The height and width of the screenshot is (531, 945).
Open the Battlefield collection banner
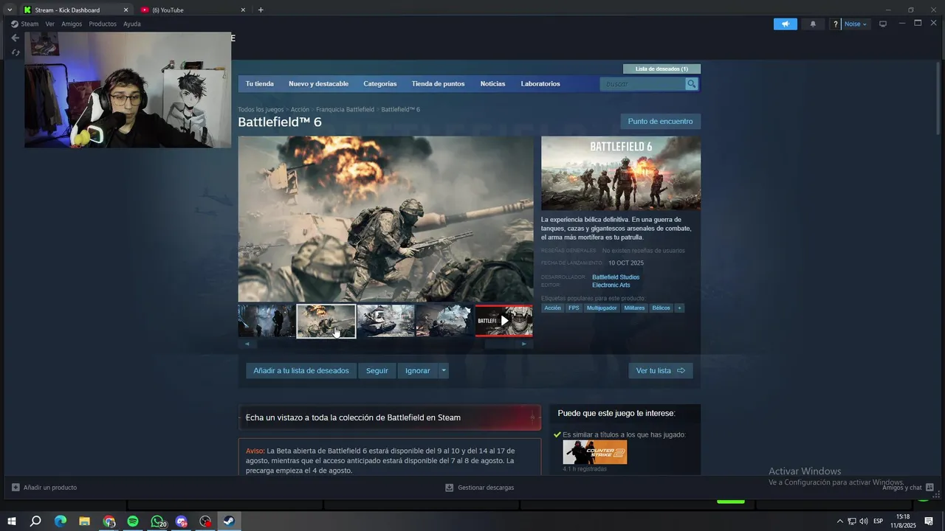(x=389, y=417)
